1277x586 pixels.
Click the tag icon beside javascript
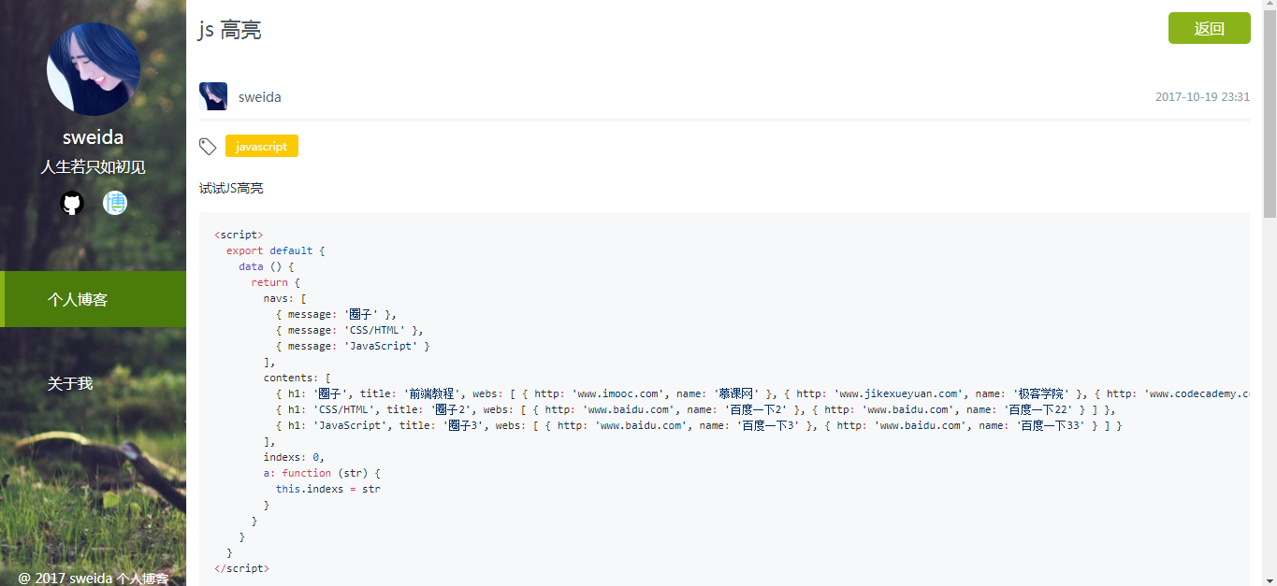pyautogui.click(x=208, y=147)
